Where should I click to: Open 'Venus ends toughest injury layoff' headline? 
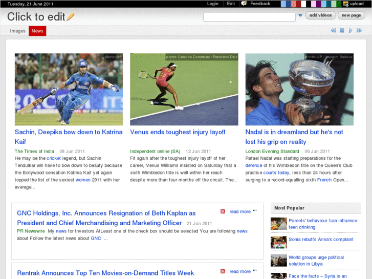[x=178, y=132]
